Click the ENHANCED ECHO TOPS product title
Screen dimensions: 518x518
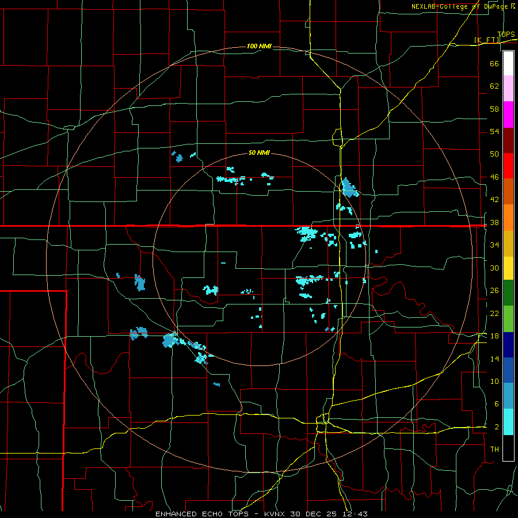coord(202,514)
